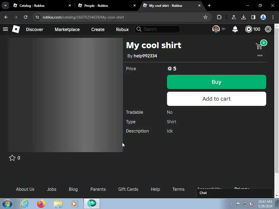
Task: Favorite the item with the star icon
Action: click(12, 158)
